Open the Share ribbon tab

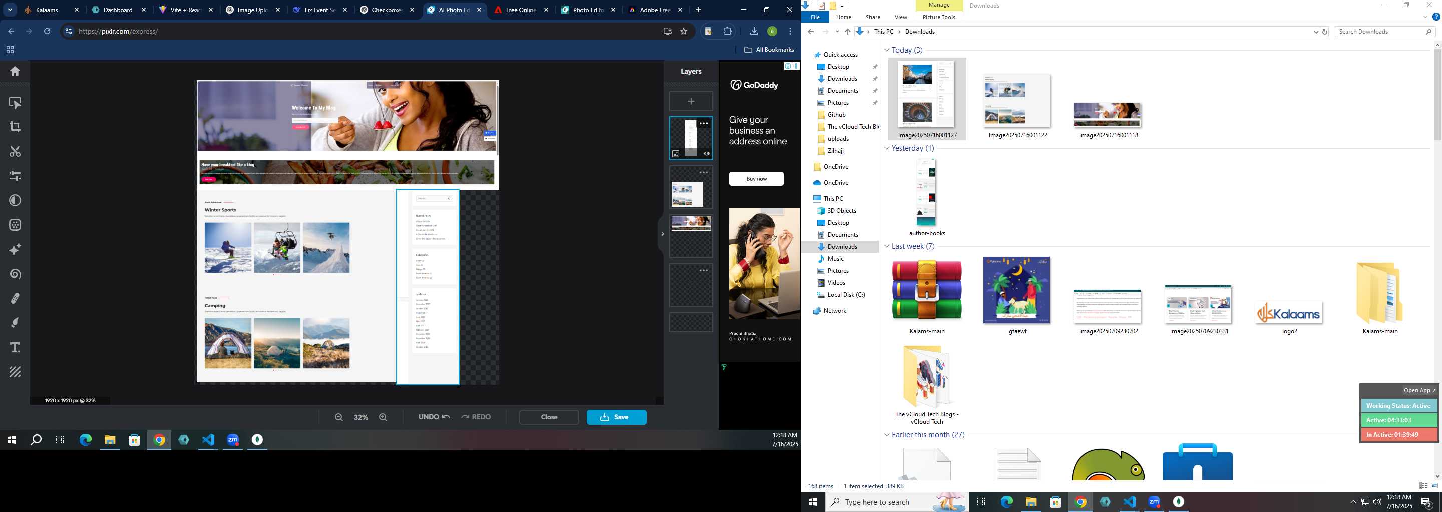(x=872, y=17)
